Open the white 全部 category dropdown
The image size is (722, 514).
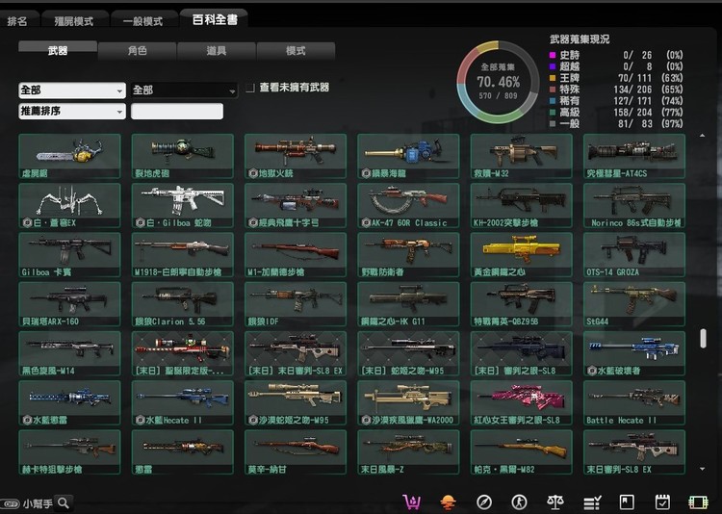(x=72, y=90)
